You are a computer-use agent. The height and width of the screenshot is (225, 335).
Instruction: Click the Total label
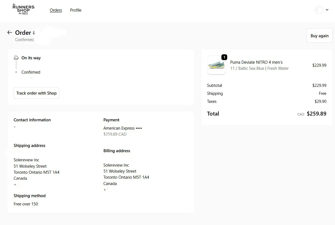213,114
